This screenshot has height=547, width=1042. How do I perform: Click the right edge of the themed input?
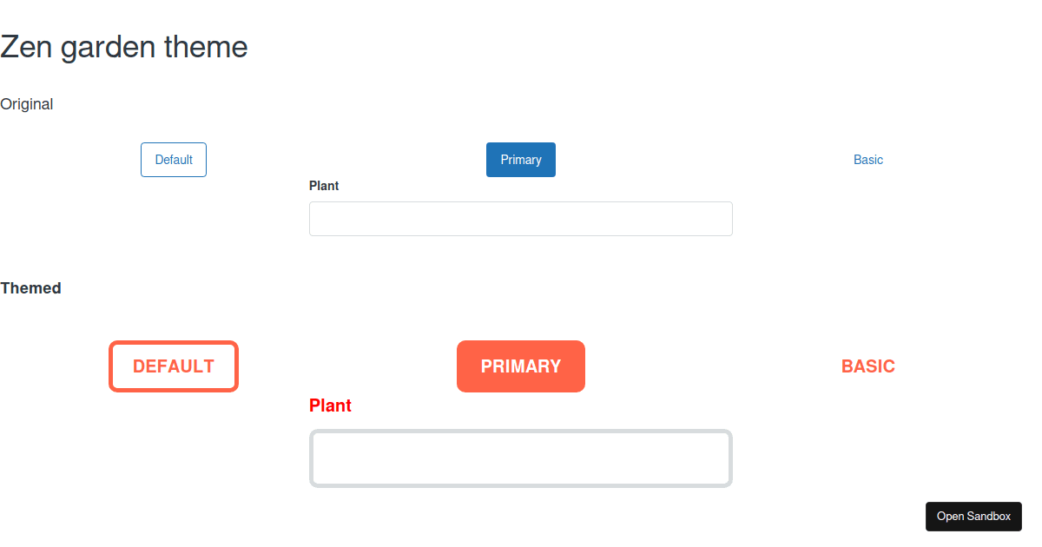coord(731,458)
